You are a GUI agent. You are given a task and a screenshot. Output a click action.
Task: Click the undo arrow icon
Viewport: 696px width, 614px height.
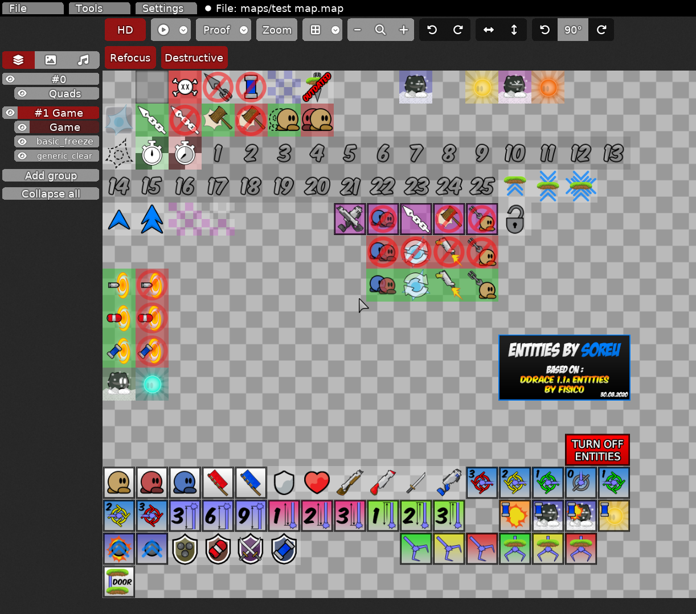click(x=432, y=30)
